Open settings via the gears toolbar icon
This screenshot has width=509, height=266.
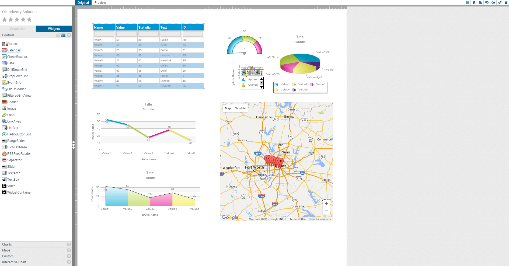[500, 3]
